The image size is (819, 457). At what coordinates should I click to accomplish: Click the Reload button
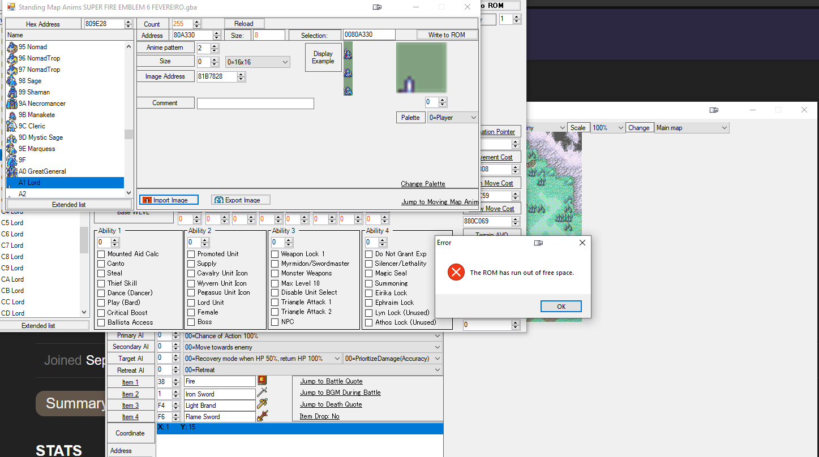click(244, 24)
